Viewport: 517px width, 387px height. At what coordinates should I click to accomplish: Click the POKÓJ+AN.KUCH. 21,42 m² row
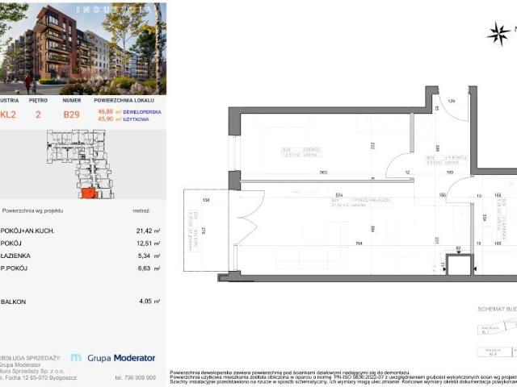click(x=81, y=230)
